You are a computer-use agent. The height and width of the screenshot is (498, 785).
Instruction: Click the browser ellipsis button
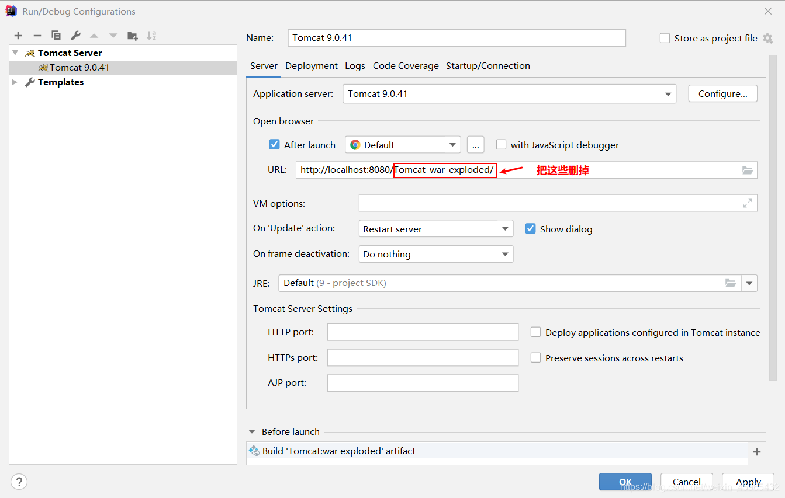(476, 145)
